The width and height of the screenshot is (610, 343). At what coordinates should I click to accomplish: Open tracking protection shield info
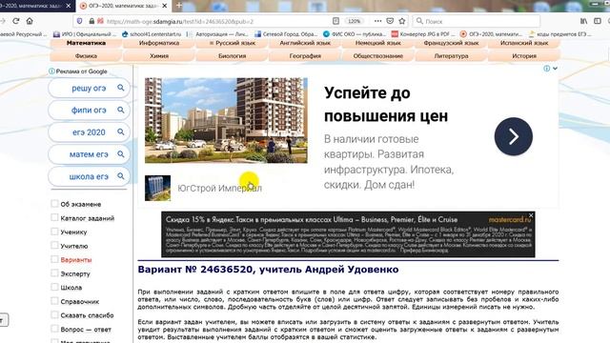[x=79, y=21]
